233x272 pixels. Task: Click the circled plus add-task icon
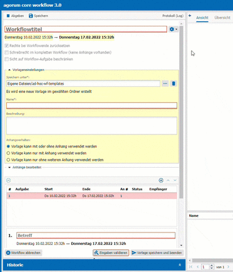point(161,180)
